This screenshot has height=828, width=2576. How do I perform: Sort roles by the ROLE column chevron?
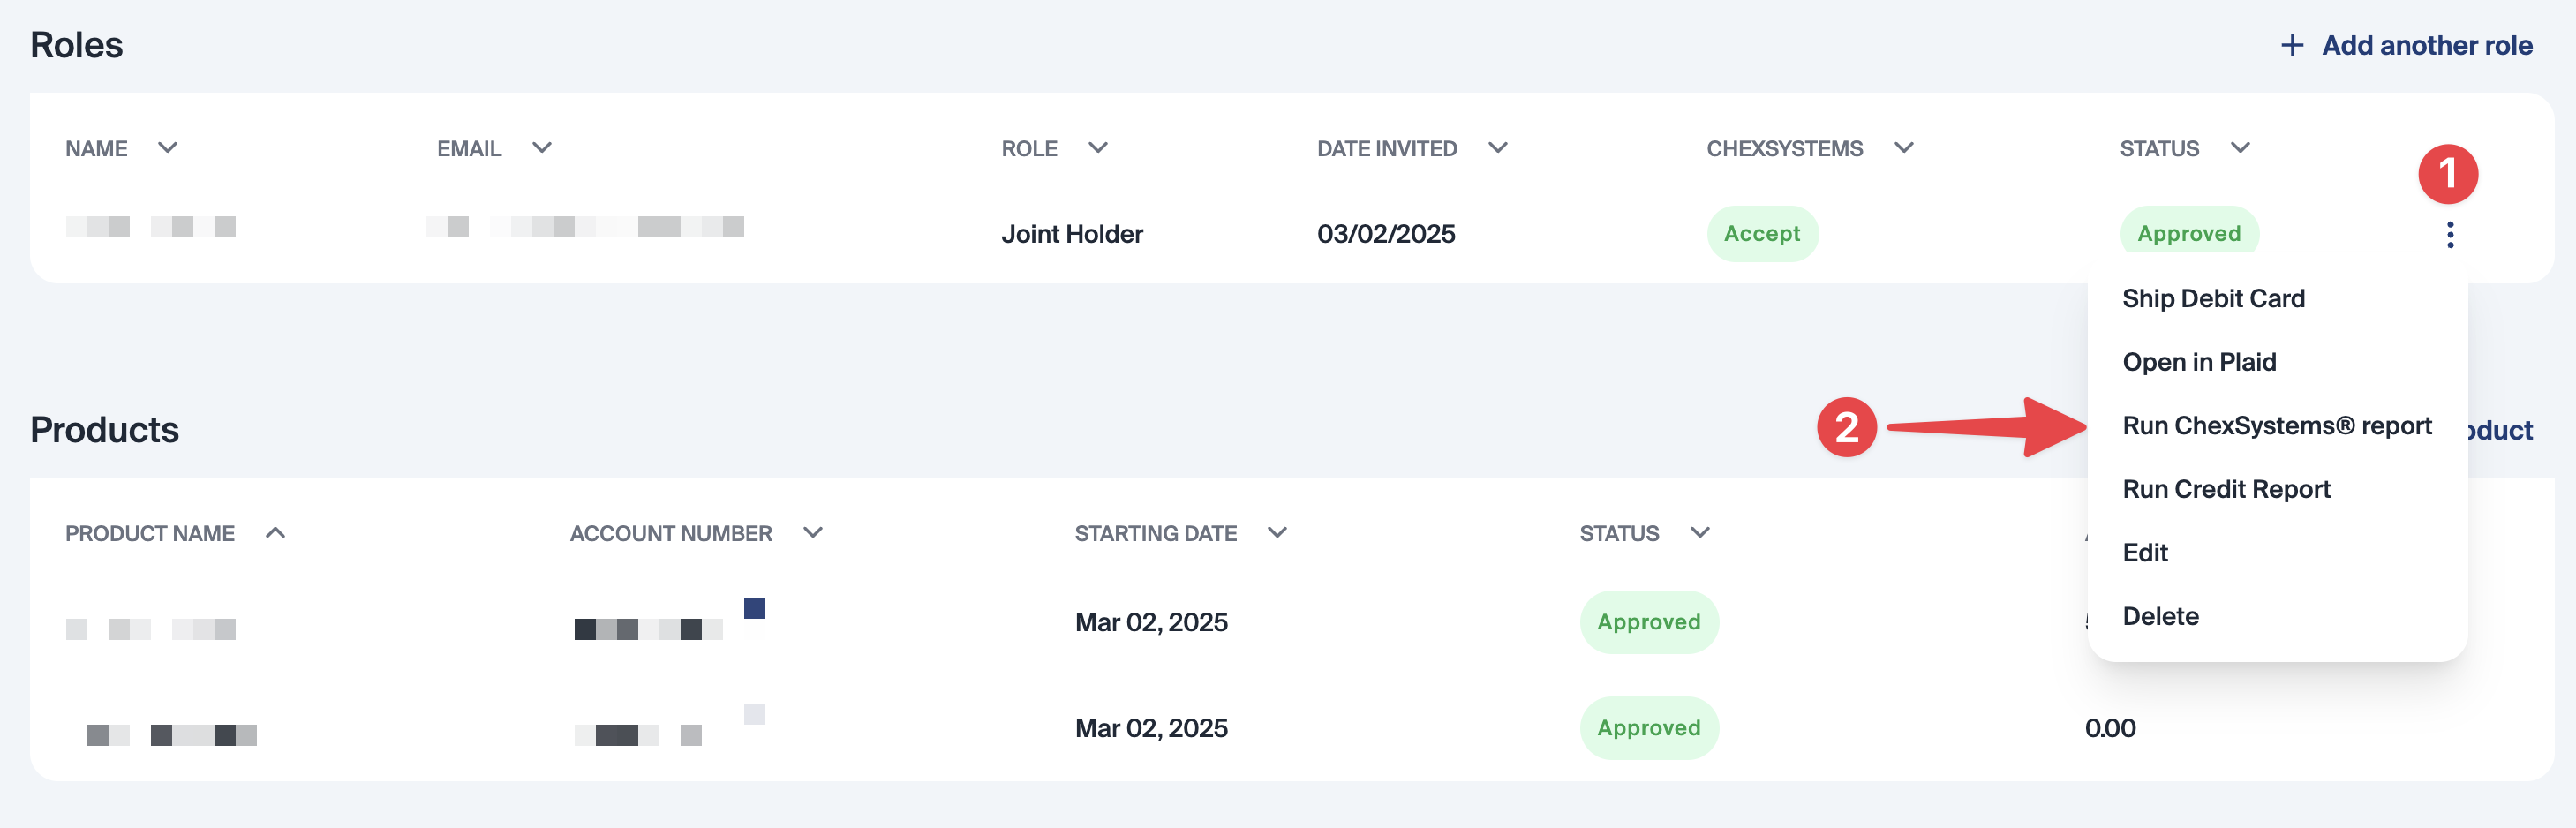1098,148
